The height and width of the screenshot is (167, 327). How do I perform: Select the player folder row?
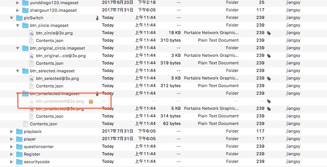(164, 139)
